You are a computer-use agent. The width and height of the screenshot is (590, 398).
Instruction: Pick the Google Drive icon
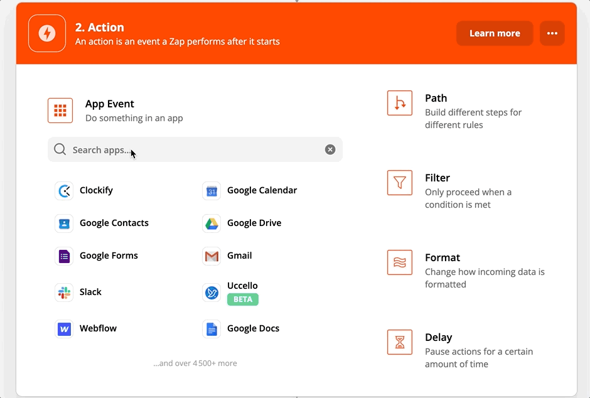tap(212, 223)
